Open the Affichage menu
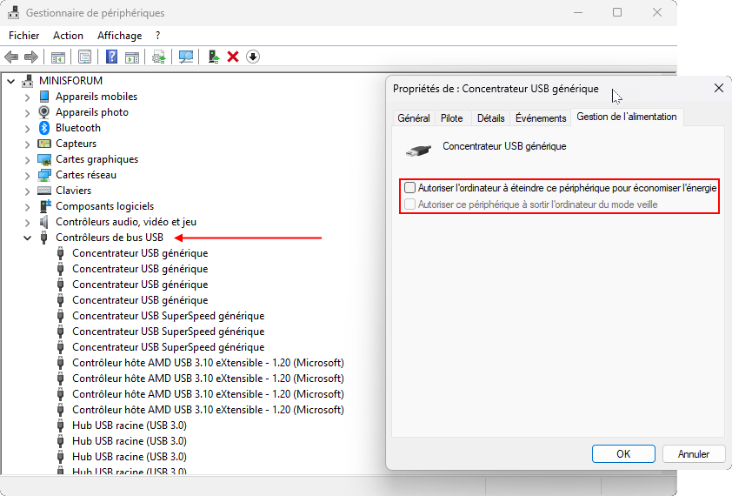This screenshot has width=732, height=496. (x=119, y=36)
